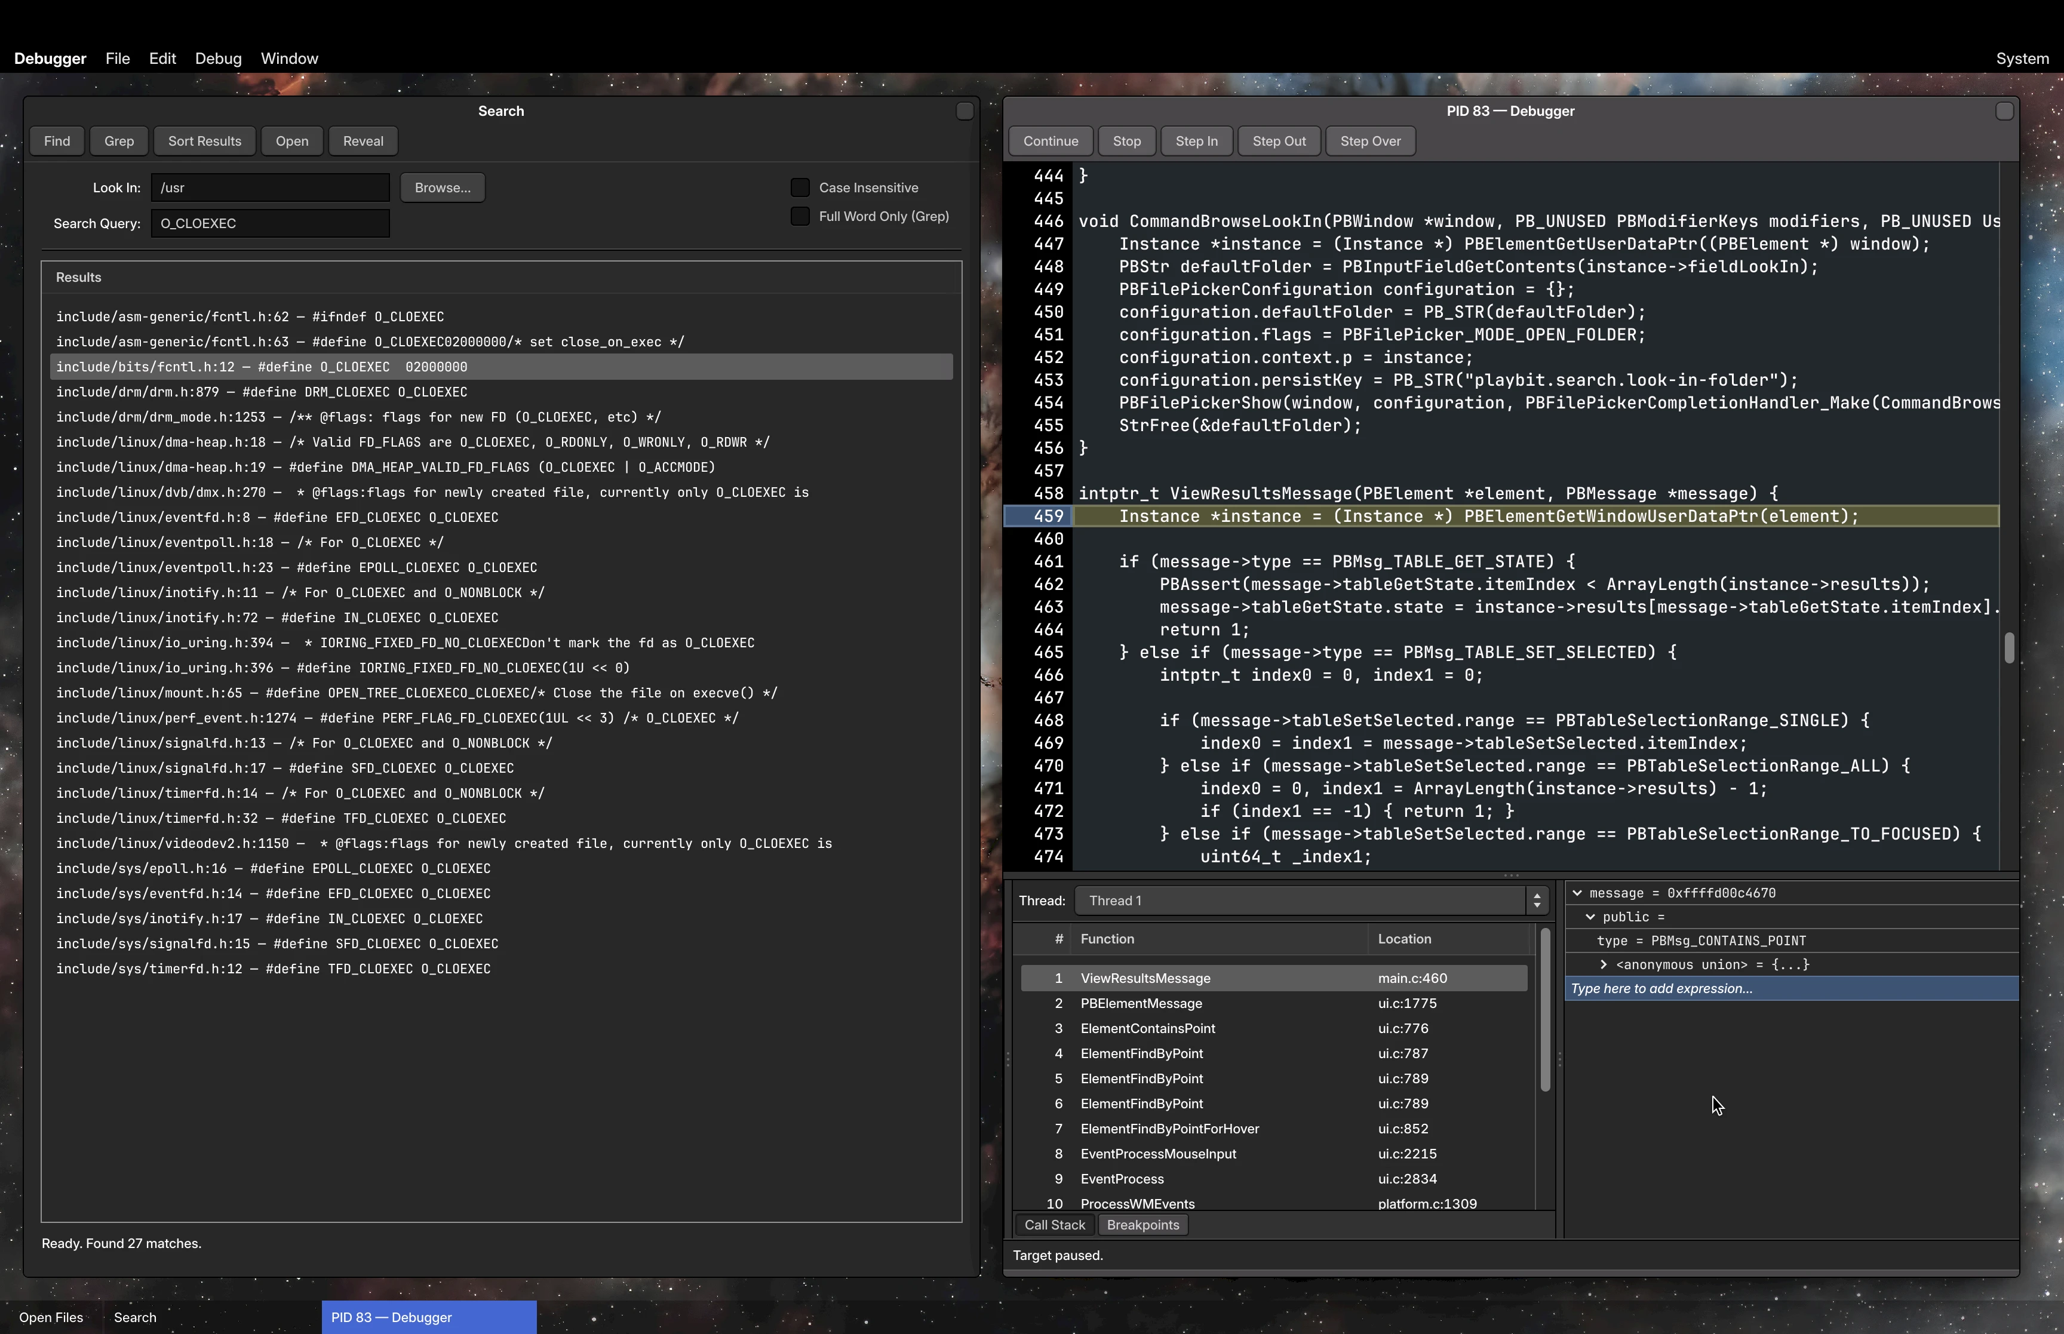Open the System menu in menu bar
Screen dimensions: 2064x1334
click(x=2022, y=59)
